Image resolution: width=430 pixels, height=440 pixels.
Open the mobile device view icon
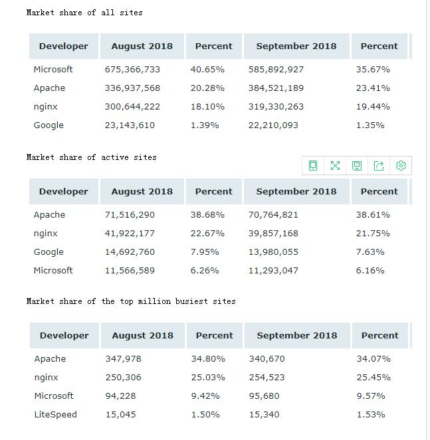(313, 165)
